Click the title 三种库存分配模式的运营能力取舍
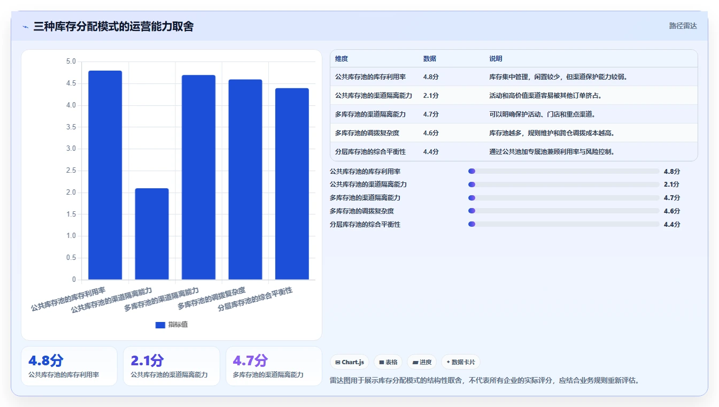 tap(113, 27)
